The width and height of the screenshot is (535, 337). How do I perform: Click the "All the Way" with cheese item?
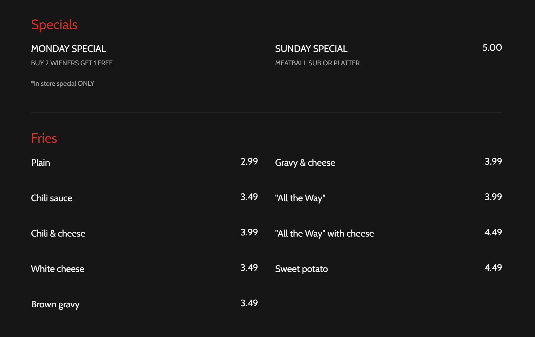[324, 233]
